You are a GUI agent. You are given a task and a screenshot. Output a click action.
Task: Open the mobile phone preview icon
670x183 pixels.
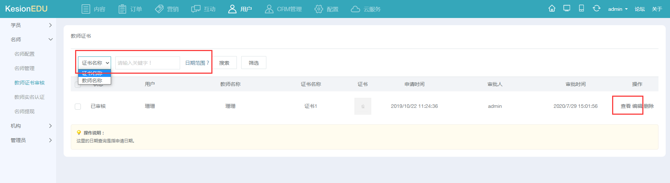[581, 8]
